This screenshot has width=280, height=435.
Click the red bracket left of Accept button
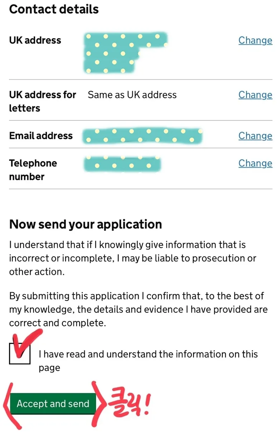[x=7, y=404]
